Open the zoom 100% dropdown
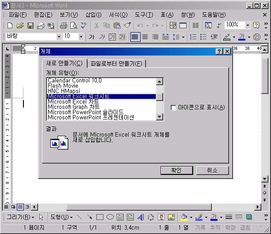This screenshot has height=234, width=271. (248, 26)
